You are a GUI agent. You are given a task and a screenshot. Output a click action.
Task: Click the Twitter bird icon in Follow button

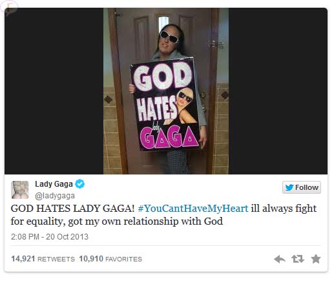289,187
